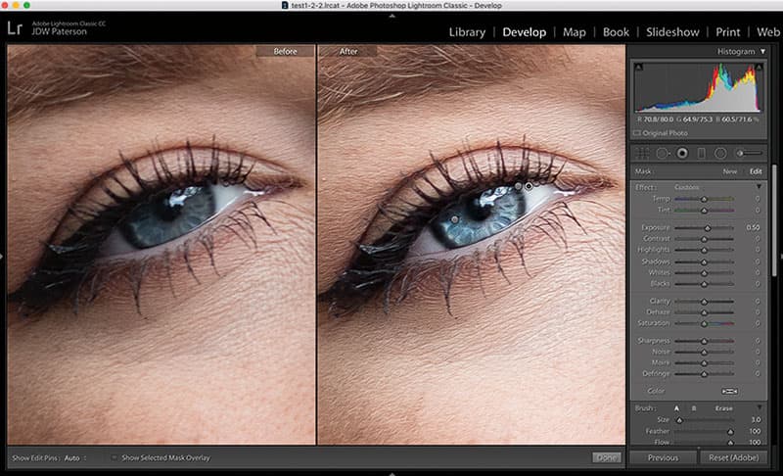Click the Dehaze slider handle
The height and width of the screenshot is (476, 783).
[x=704, y=312]
